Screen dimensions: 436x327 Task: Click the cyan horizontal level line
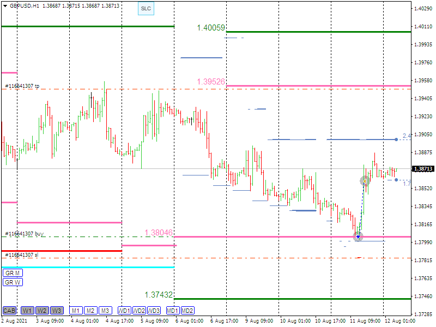(88, 267)
